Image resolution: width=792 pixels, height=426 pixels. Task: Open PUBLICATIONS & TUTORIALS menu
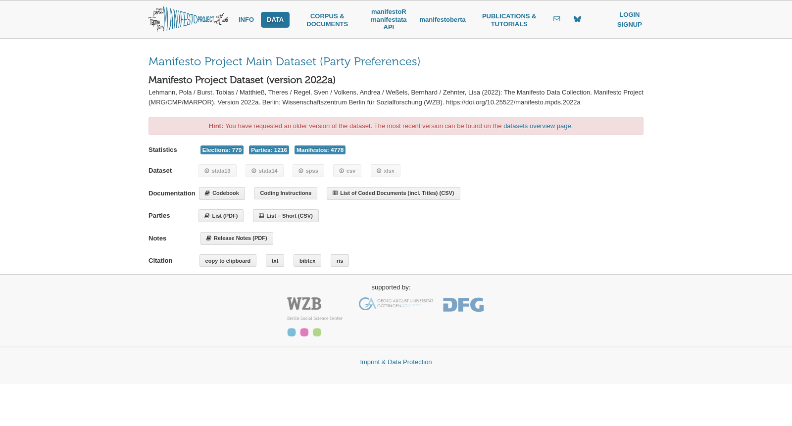pos(509,20)
